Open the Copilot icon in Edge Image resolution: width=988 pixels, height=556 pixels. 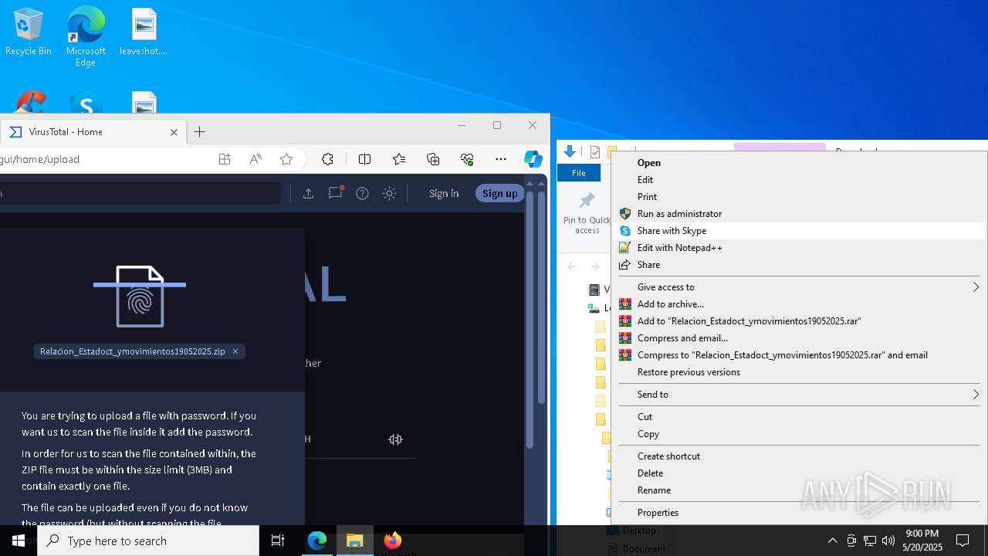click(533, 159)
